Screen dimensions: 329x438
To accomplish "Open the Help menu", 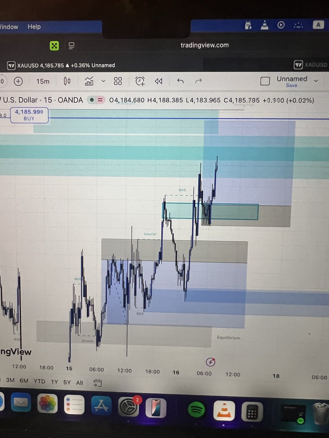I will coord(34,27).
